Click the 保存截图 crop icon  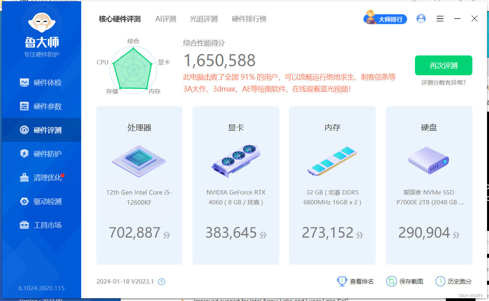(391, 281)
